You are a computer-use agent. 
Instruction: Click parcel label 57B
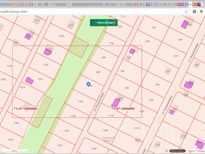tap(154, 28)
